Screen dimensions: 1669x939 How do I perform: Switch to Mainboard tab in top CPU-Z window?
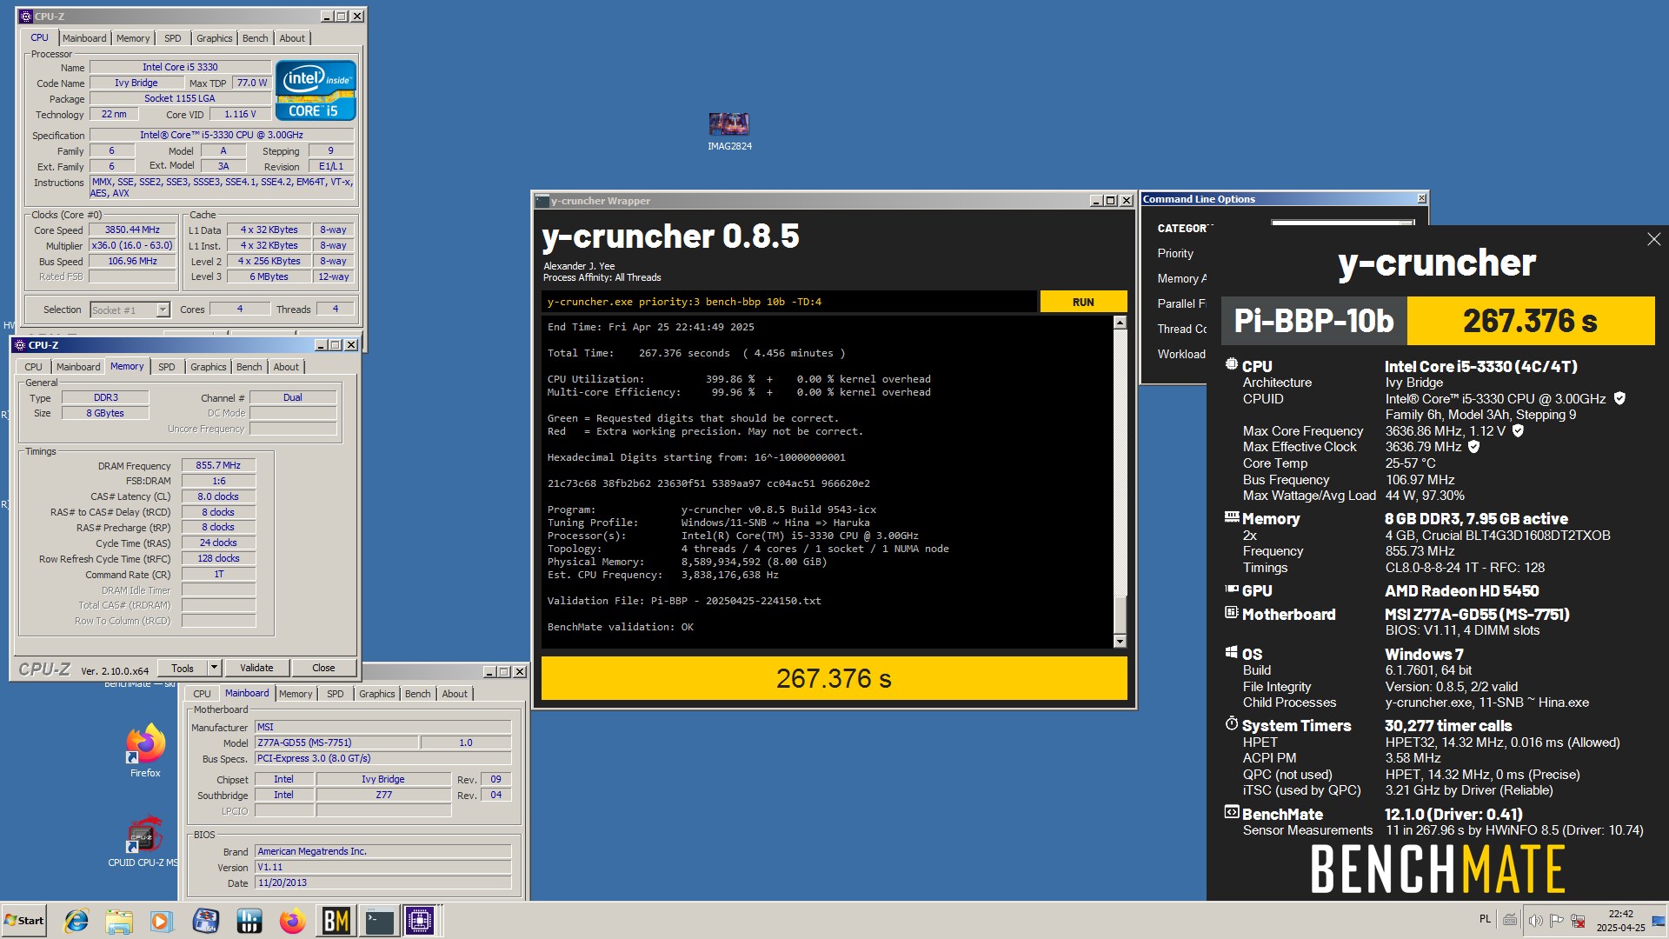click(84, 38)
